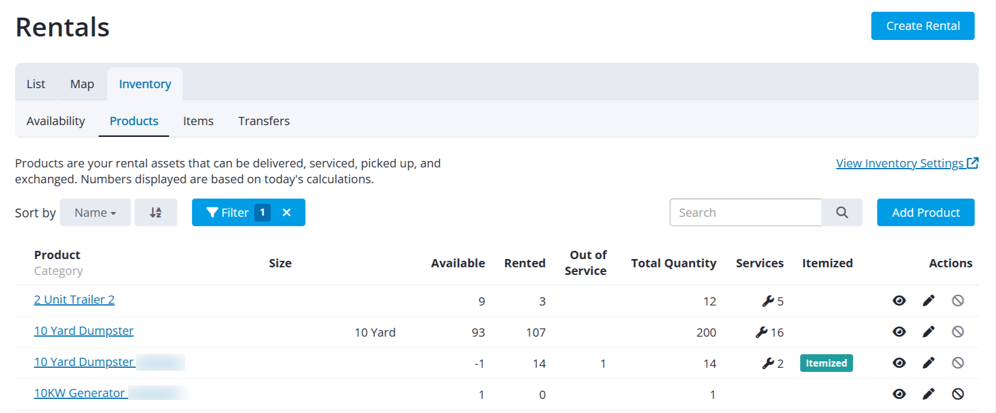Viewport: 996px width, 413px height.
Task: Click the Total Quantity column header
Action: 673,263
